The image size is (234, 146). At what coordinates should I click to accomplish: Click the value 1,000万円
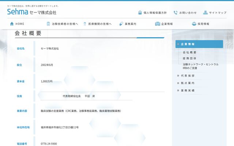46,81
